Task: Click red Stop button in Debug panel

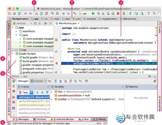Action: click(x=14, y=91)
